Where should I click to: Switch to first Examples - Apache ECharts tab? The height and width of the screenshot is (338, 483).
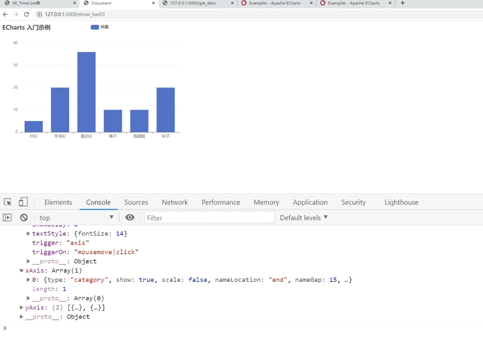[277, 3]
